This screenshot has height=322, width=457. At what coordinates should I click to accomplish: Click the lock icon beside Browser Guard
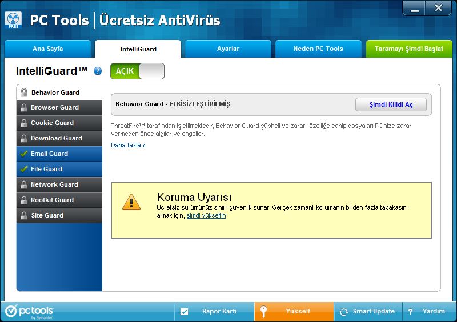pyautogui.click(x=24, y=107)
